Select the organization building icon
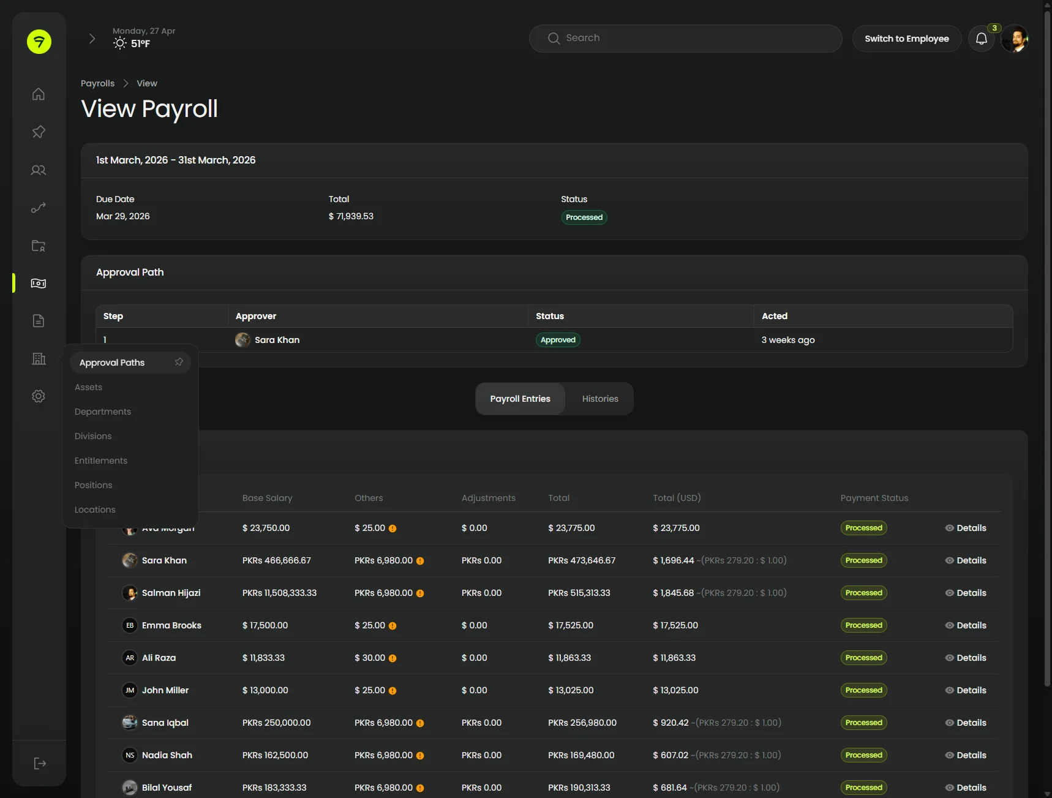 click(38, 359)
